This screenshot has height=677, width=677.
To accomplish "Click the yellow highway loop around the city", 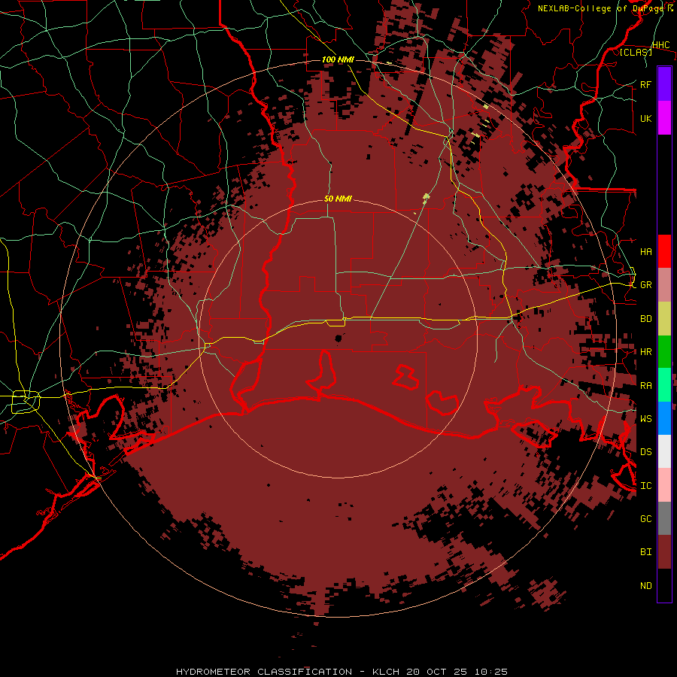I will click(x=26, y=401).
